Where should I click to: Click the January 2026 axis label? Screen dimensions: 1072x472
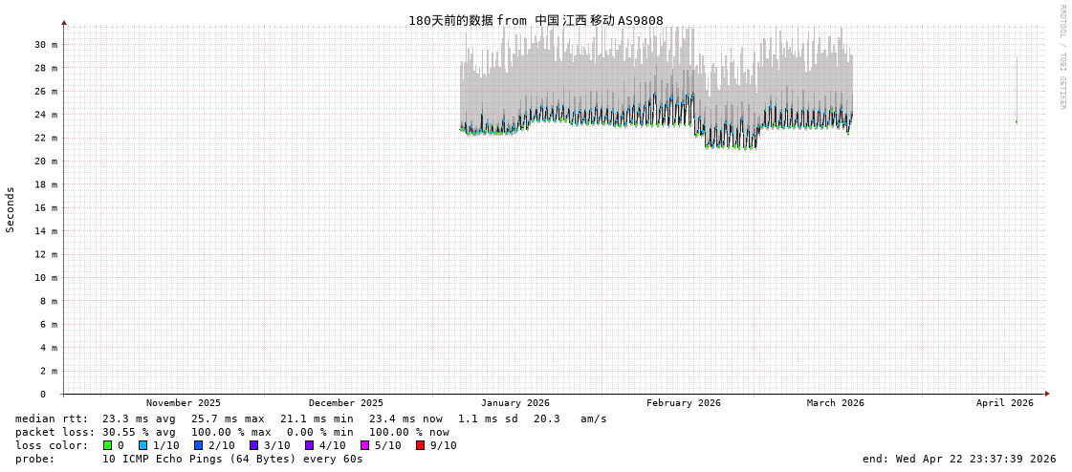[514, 403]
